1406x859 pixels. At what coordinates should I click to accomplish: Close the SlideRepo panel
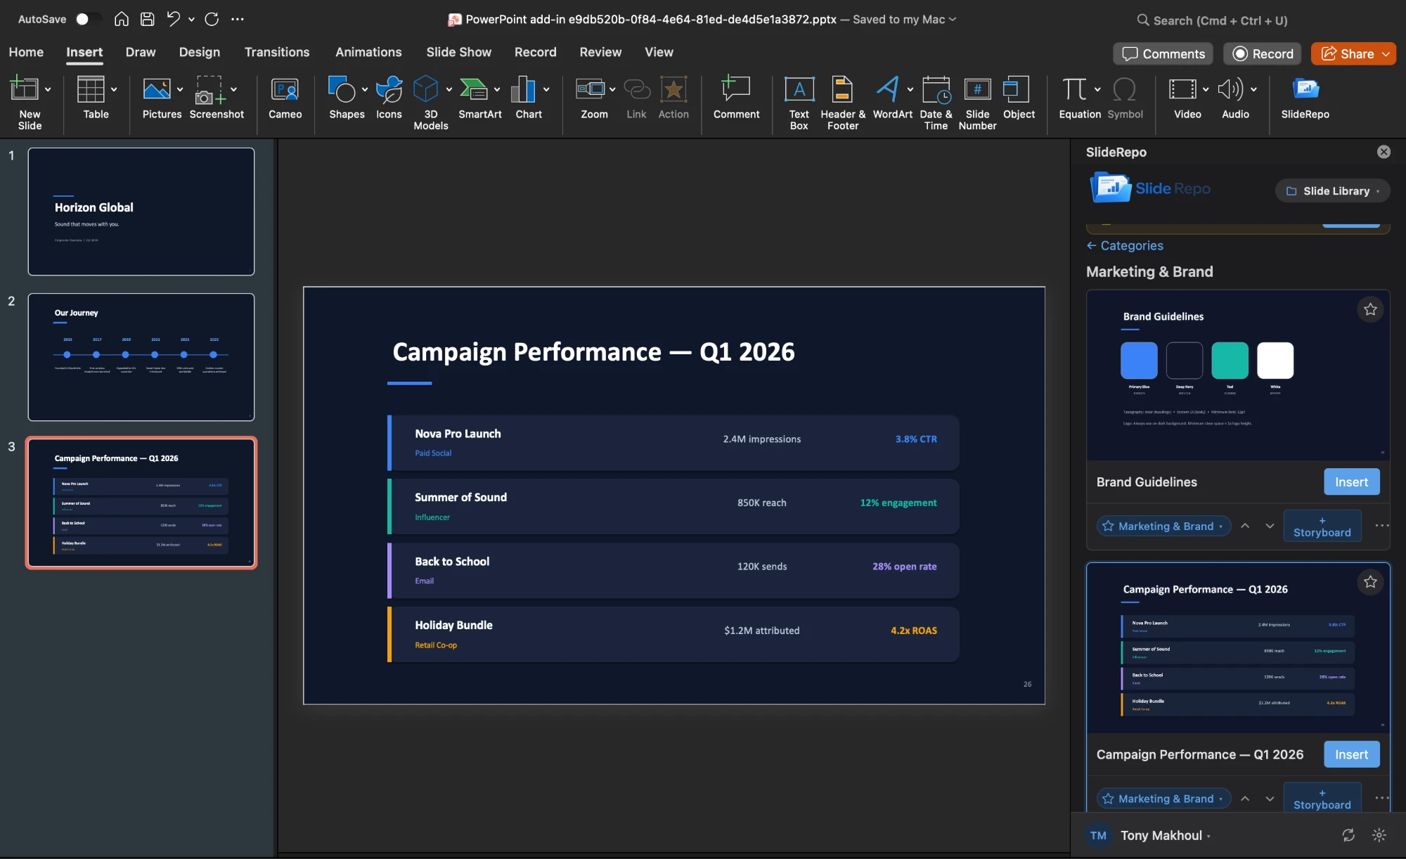[1384, 152]
